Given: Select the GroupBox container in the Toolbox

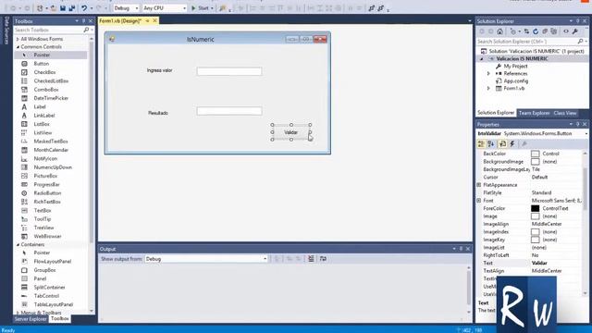Looking at the screenshot, I should [44, 270].
